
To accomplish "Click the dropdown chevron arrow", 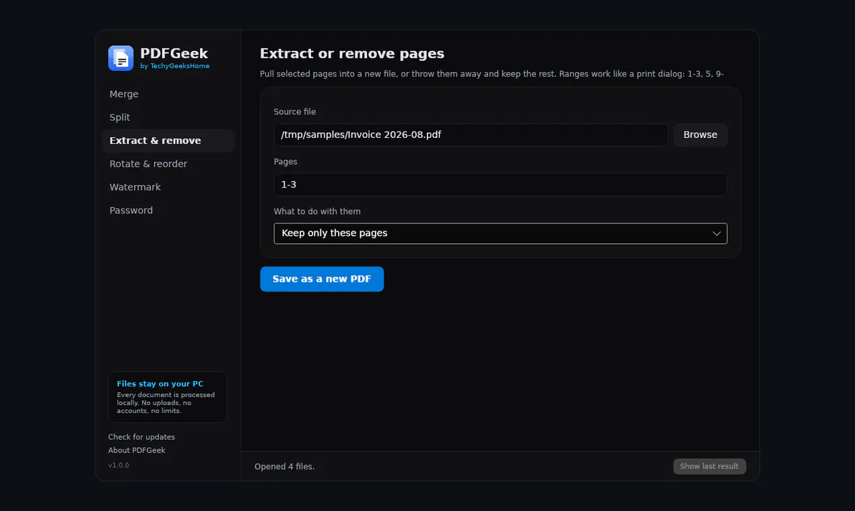I will click(x=717, y=233).
